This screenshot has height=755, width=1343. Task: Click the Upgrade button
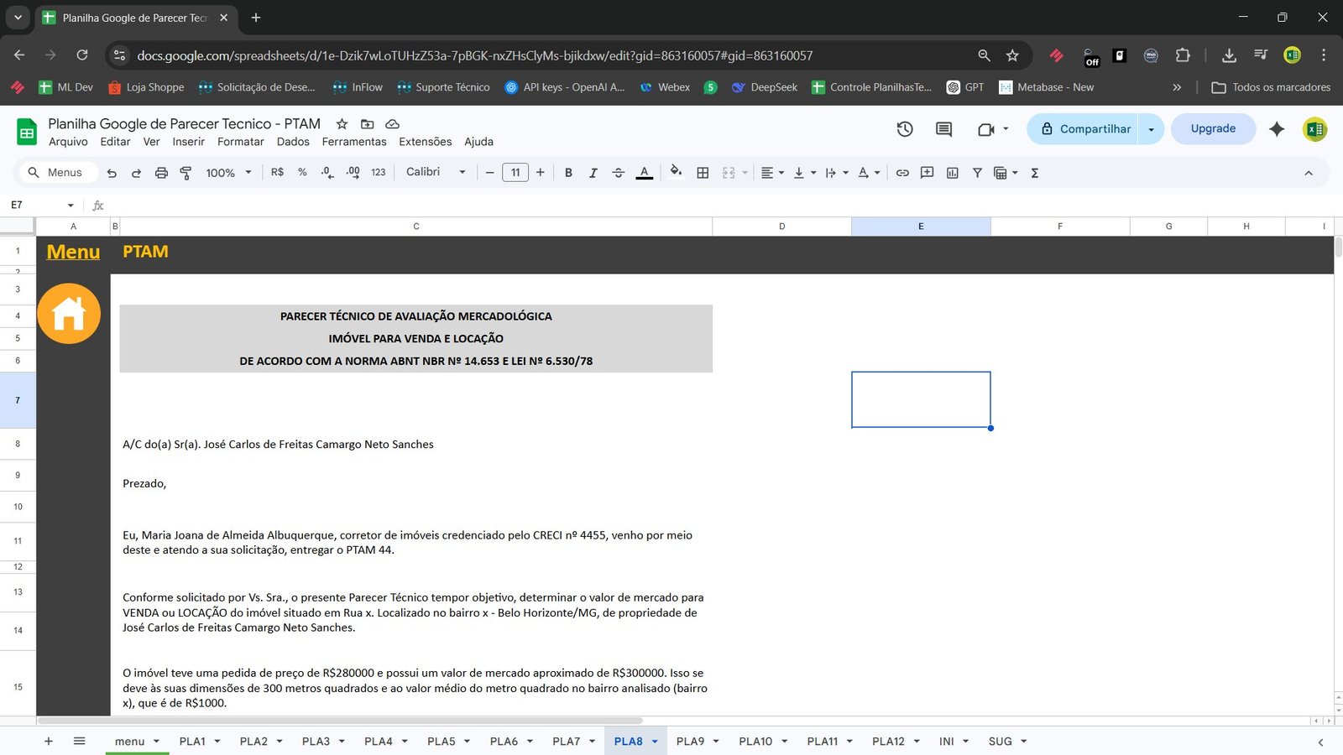(1213, 128)
